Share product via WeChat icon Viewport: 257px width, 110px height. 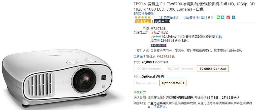[218, 17]
